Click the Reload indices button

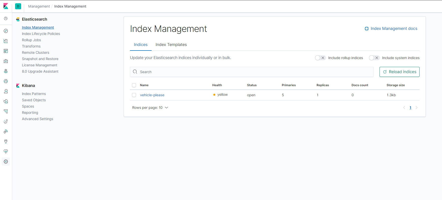tap(399, 72)
